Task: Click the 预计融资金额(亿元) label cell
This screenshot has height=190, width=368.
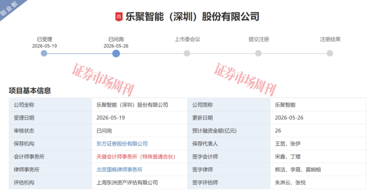Action: 229,131
